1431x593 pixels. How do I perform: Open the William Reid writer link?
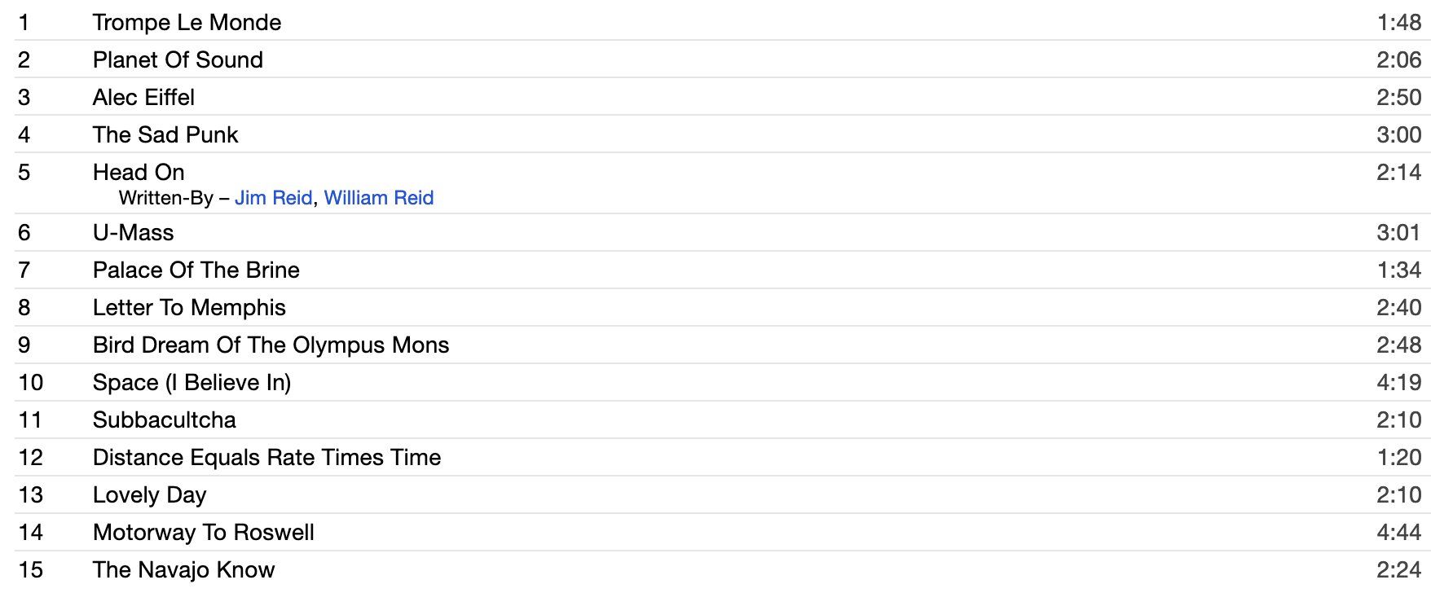(379, 198)
